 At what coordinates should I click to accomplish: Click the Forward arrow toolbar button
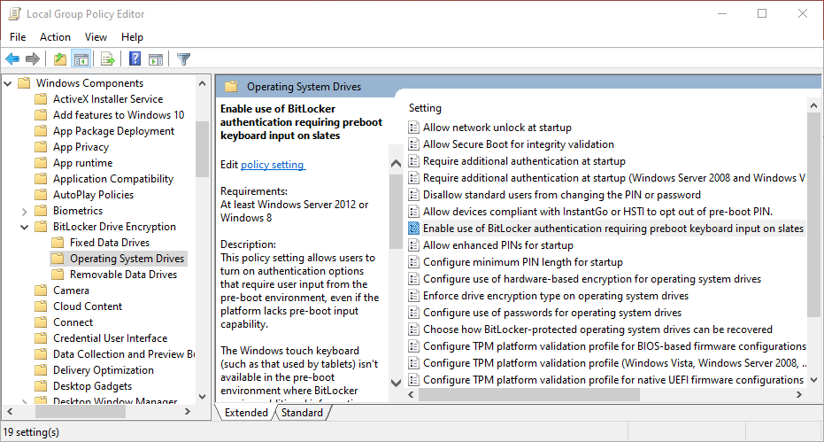[33, 59]
